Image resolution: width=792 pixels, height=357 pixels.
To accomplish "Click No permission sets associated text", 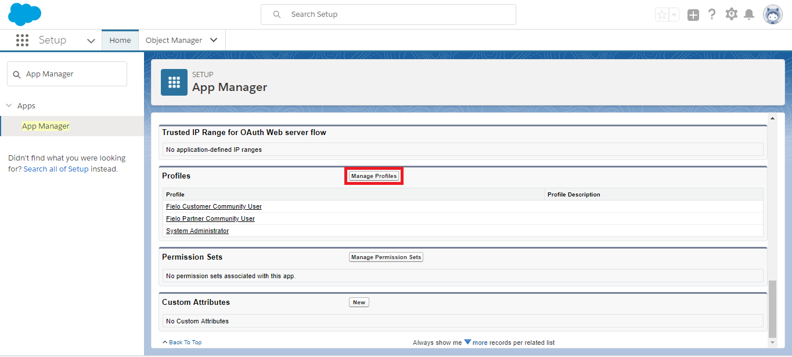I will 231,276.
